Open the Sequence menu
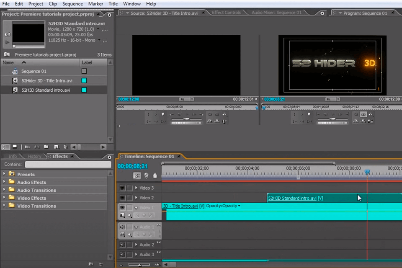402x268 pixels. pyautogui.click(x=72, y=3)
